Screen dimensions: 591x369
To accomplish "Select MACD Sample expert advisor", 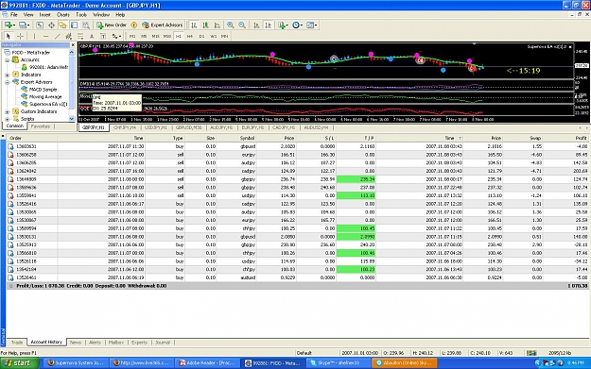I will 43,89.
